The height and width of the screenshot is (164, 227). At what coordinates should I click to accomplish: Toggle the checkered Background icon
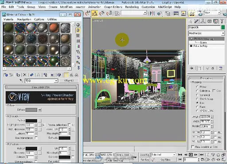tap(78, 35)
